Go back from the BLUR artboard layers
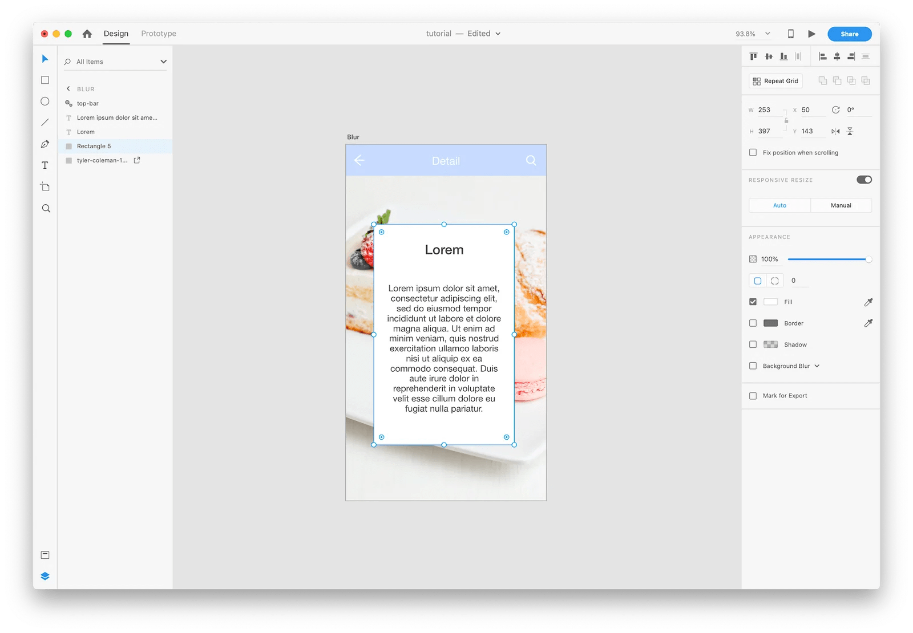The width and height of the screenshot is (913, 633). point(68,89)
